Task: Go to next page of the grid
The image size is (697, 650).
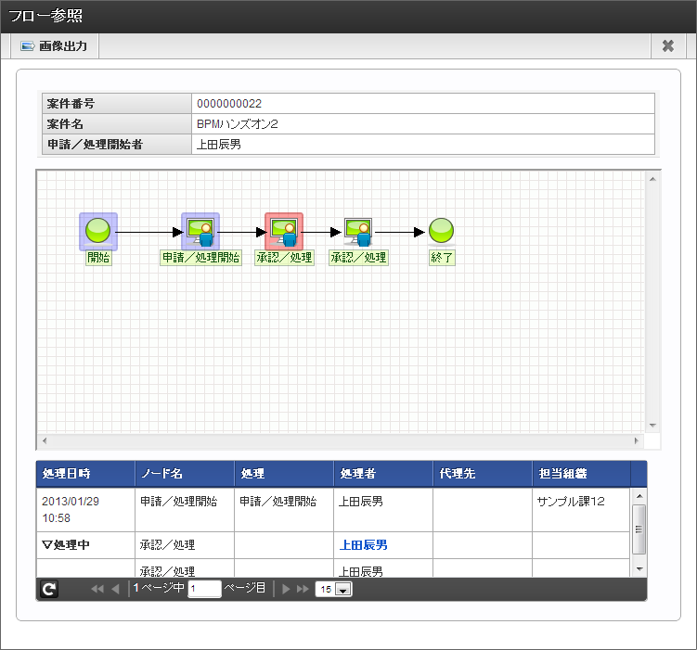Action: (286, 589)
